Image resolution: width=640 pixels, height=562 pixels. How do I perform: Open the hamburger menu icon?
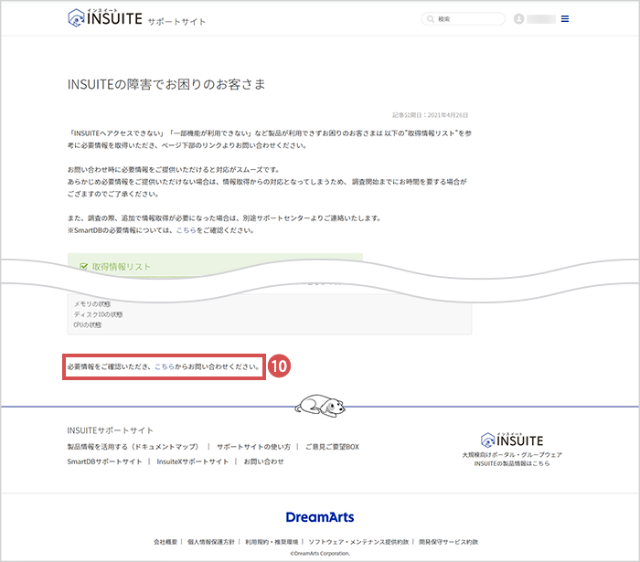[565, 19]
